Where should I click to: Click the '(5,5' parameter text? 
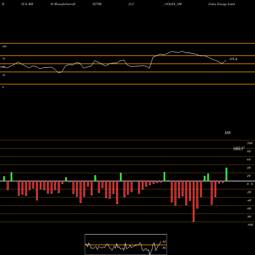[x=131, y=4]
